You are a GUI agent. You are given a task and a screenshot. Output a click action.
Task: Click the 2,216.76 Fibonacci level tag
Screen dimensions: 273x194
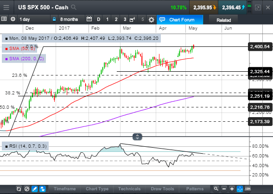pyautogui.click(x=260, y=107)
